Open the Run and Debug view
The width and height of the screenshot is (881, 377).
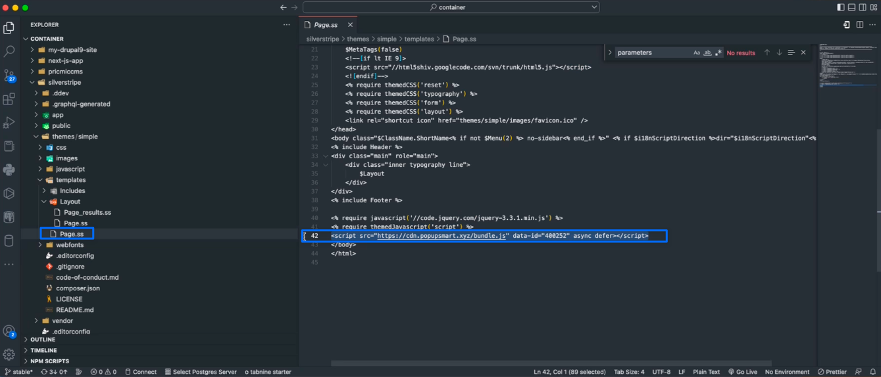[9, 123]
